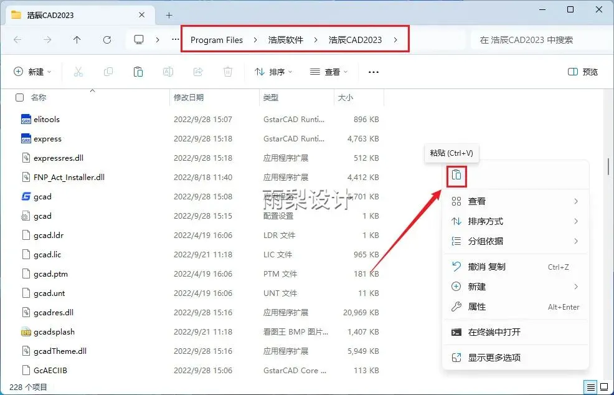Click the Copy toolbar icon
Viewport: 614px width, 395px height.
pos(108,72)
